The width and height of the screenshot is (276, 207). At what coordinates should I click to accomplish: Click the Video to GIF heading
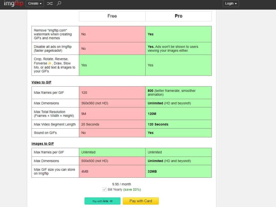(x=41, y=82)
